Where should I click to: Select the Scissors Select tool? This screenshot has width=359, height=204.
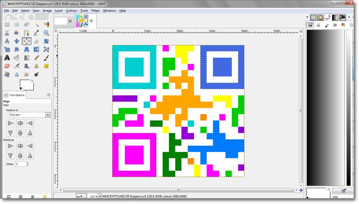tap(7, 33)
